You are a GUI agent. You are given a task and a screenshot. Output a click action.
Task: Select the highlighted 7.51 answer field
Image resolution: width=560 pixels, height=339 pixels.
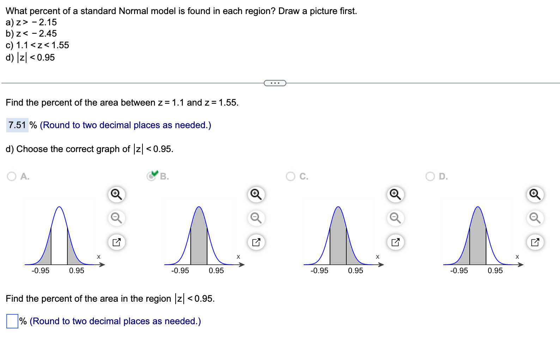[x=16, y=125]
